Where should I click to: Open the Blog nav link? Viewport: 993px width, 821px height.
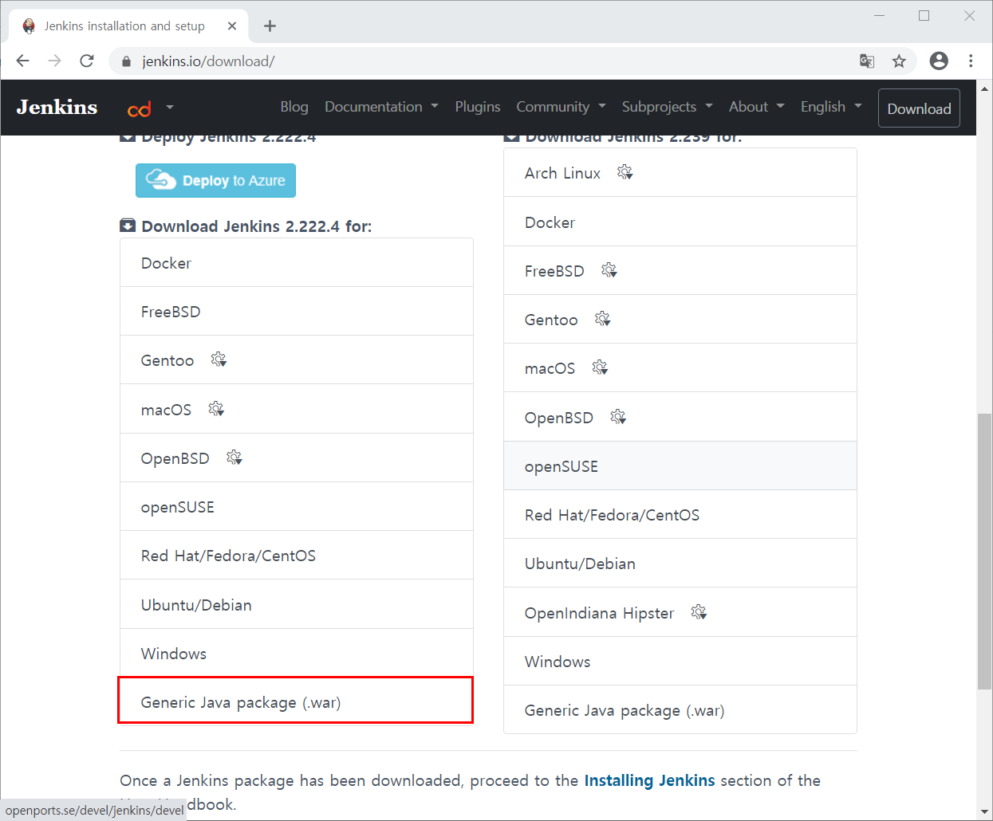pyautogui.click(x=294, y=107)
